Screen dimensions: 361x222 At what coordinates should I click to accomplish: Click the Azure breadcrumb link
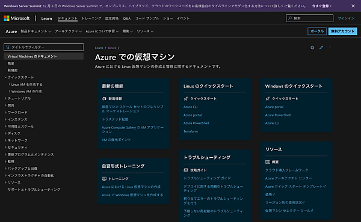click(x=112, y=48)
